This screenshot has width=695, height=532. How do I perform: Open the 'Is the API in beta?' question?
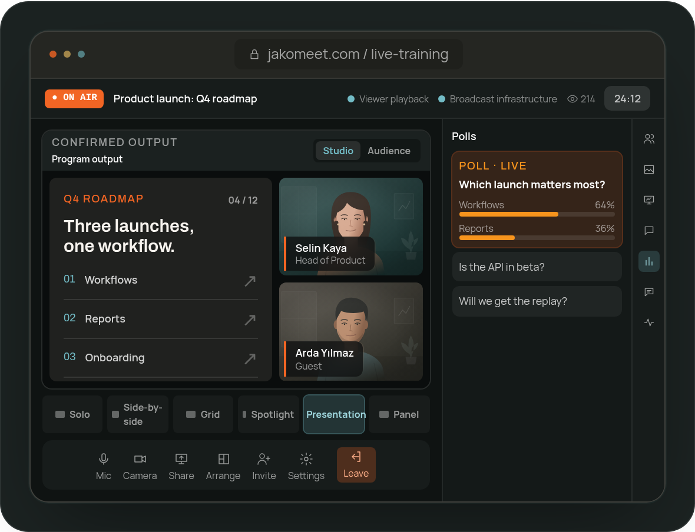(x=537, y=267)
